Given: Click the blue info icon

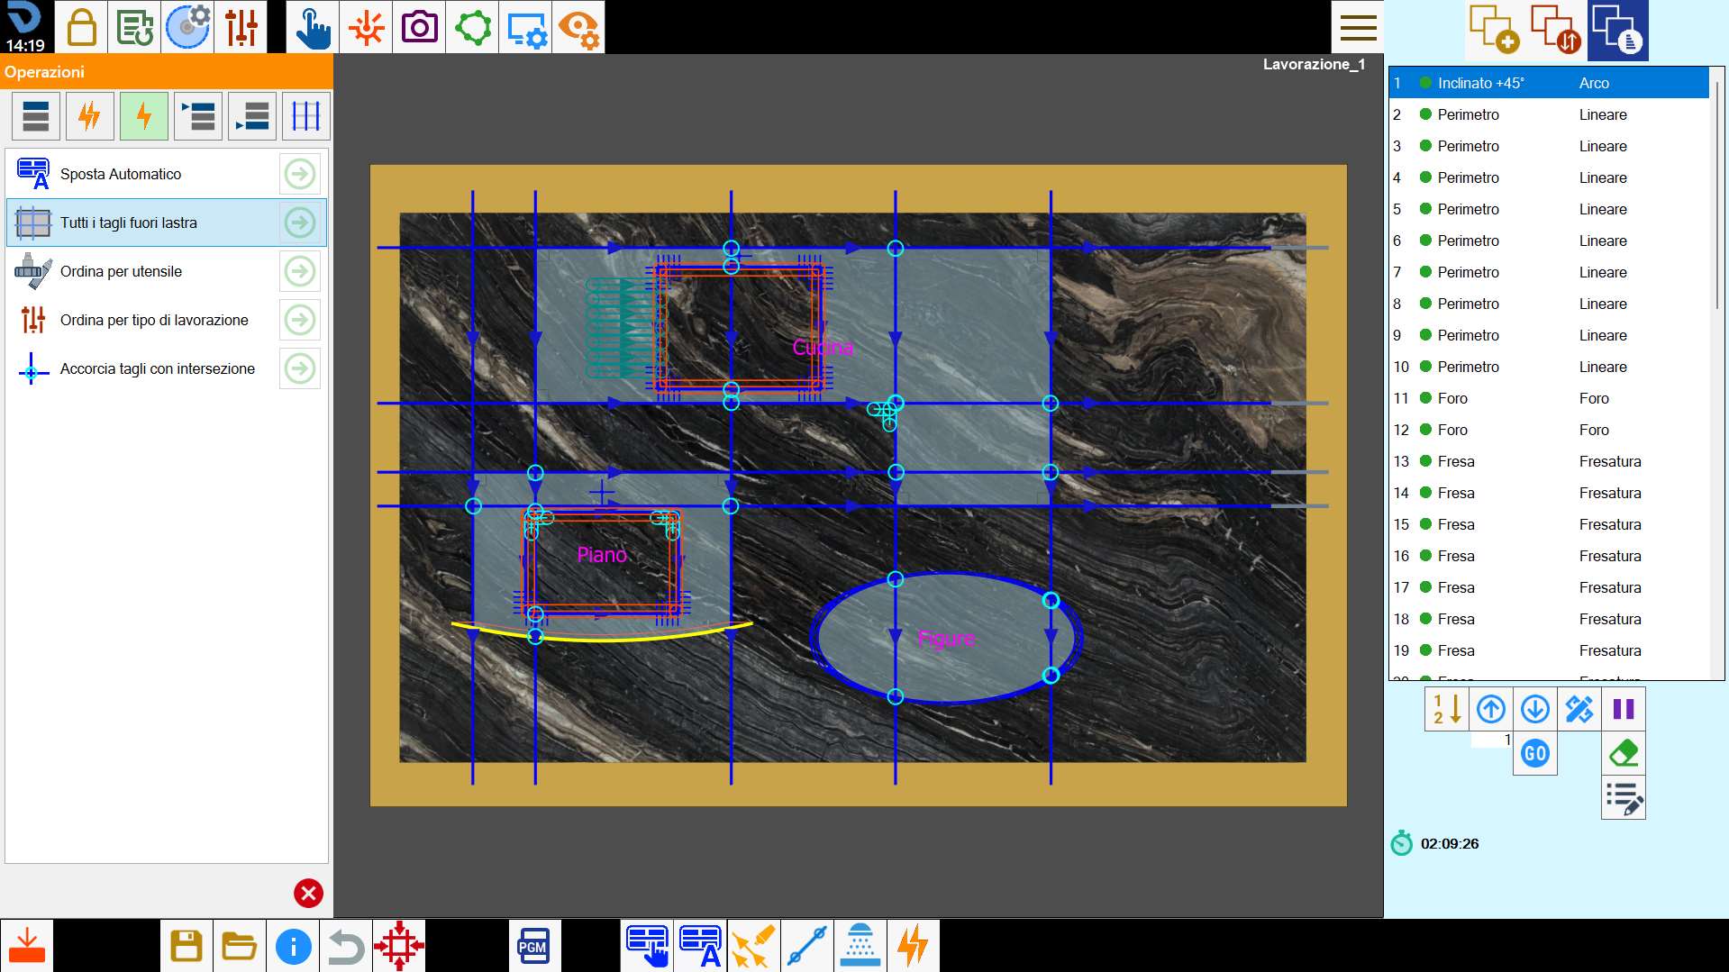Looking at the screenshot, I should click(x=293, y=946).
